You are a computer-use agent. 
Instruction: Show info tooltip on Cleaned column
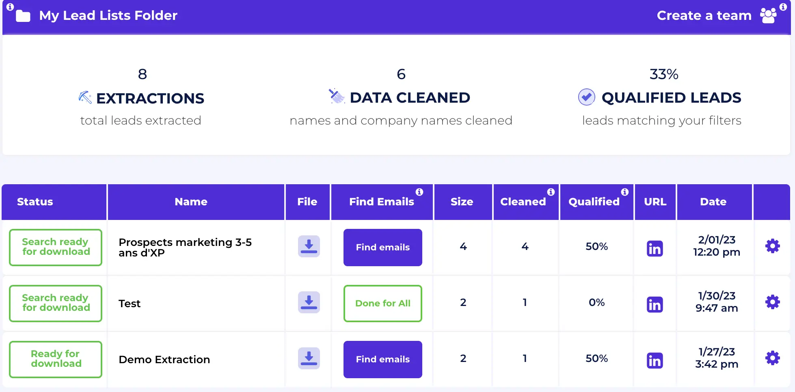[551, 192]
